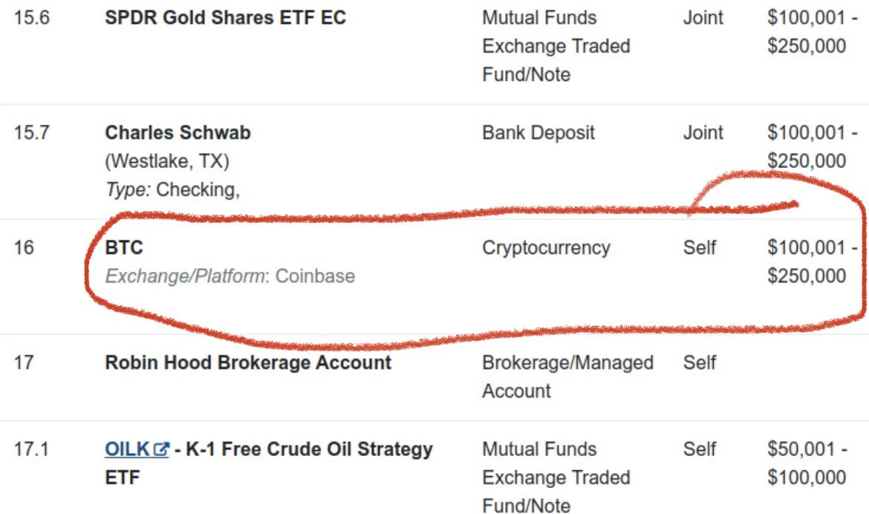869x514 pixels.
Task: Click the $50,001 - $100,000 value for OILK
Action: (807, 463)
